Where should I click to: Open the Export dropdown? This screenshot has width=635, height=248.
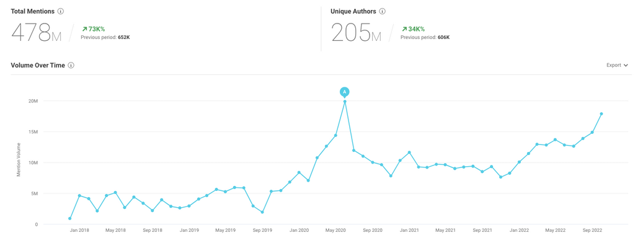click(x=617, y=65)
